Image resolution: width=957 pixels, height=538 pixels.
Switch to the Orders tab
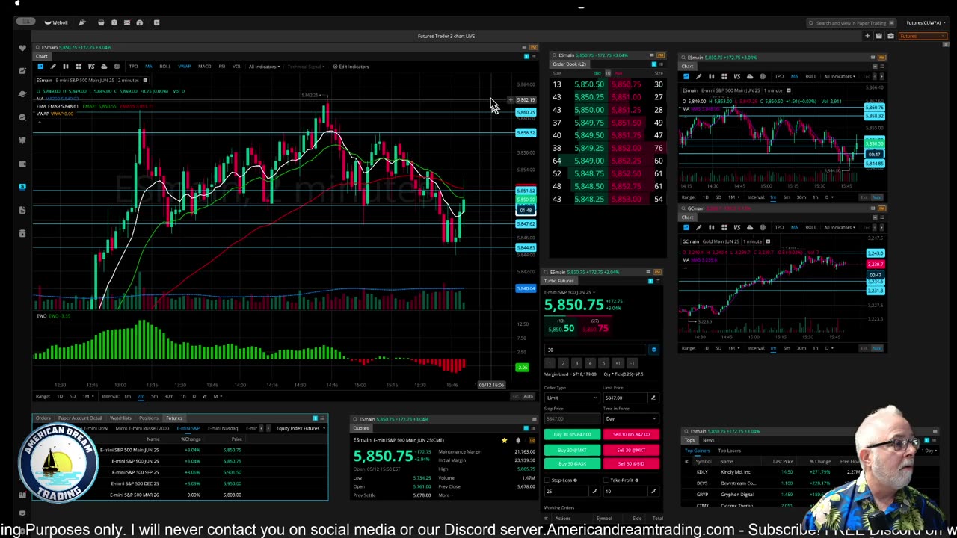pos(43,418)
